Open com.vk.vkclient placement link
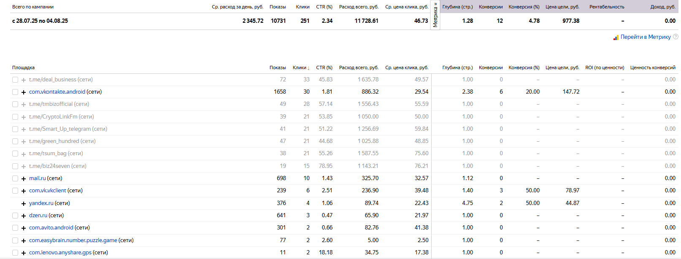Screen dimensions: 681x259 click(48, 190)
